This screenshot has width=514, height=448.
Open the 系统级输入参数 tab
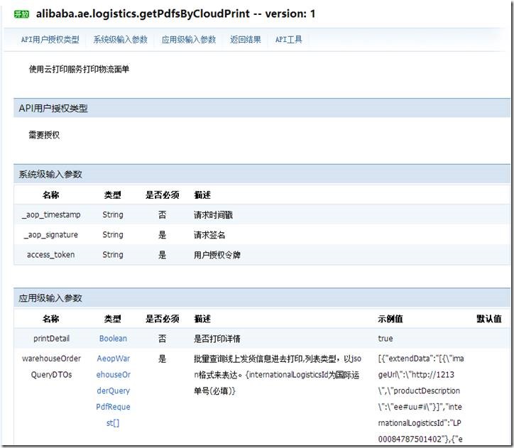[120, 40]
